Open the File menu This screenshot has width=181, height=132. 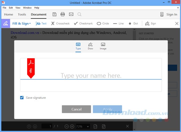pyautogui.click(x=5, y=8)
